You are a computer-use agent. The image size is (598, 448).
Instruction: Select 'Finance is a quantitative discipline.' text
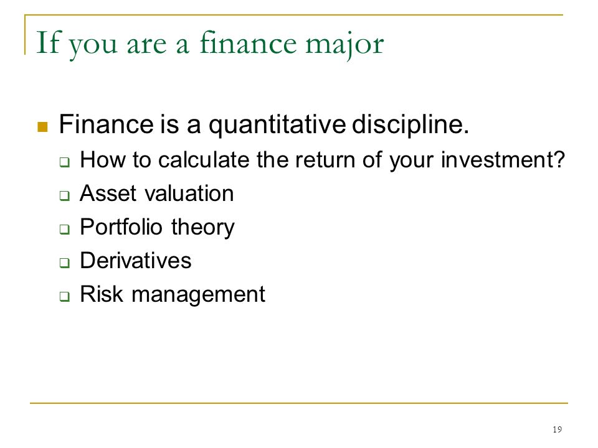[264, 125]
